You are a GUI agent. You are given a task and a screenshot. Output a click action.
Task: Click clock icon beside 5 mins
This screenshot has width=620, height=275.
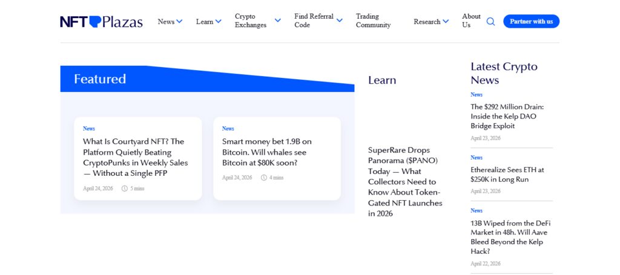pyautogui.click(x=125, y=189)
